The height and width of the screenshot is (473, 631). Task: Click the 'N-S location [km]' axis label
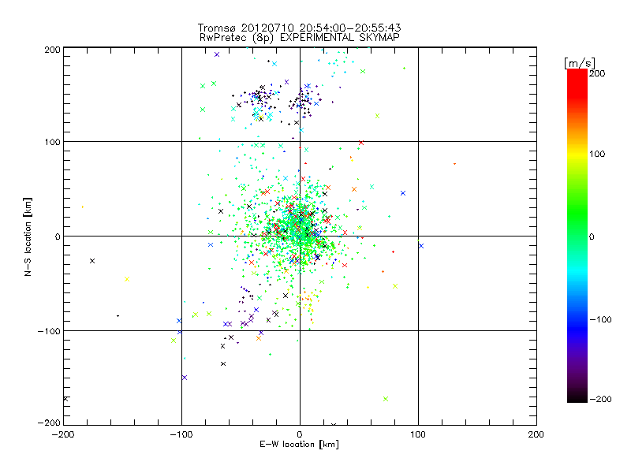click(x=28, y=236)
